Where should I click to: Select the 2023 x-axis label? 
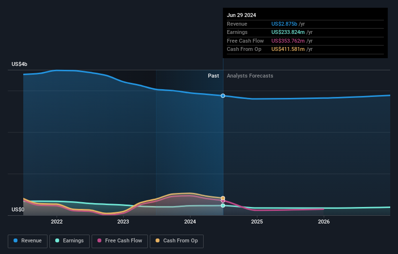click(123, 222)
